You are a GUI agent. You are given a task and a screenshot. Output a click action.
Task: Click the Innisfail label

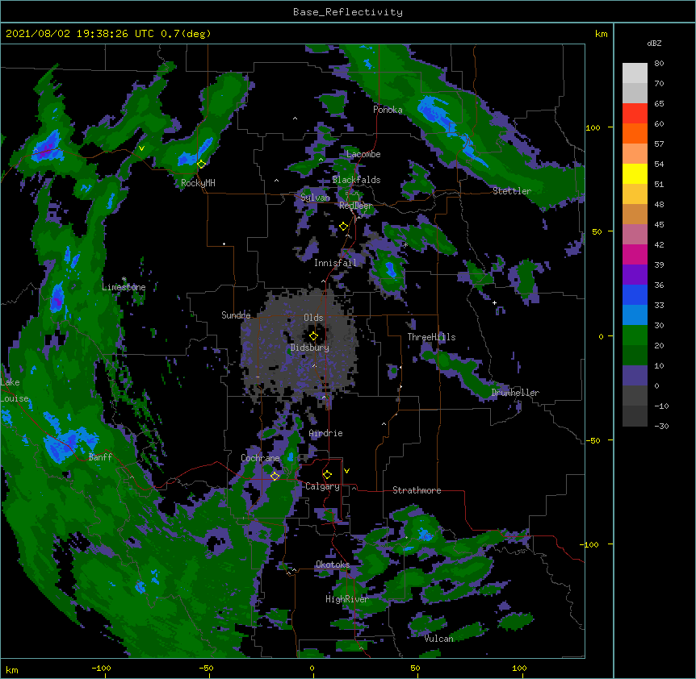[x=335, y=263]
